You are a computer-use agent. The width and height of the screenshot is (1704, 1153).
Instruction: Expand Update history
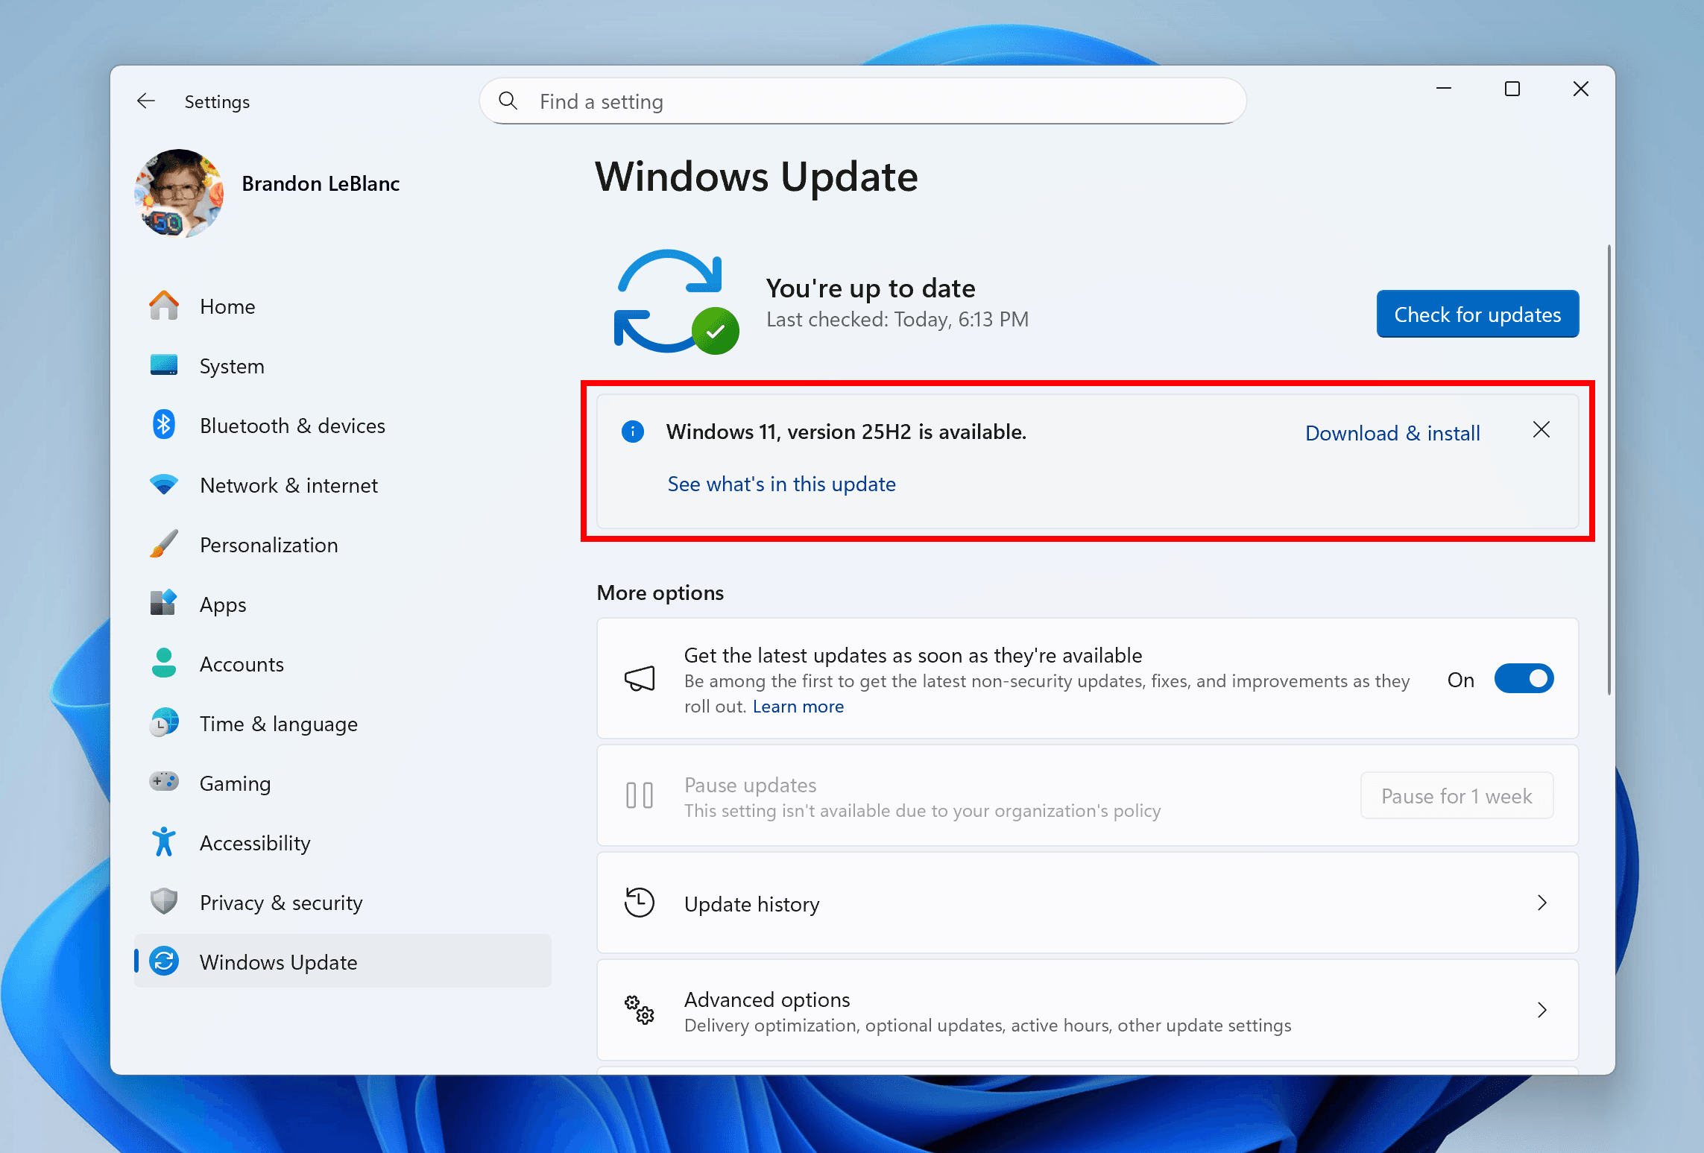pyautogui.click(x=1542, y=903)
